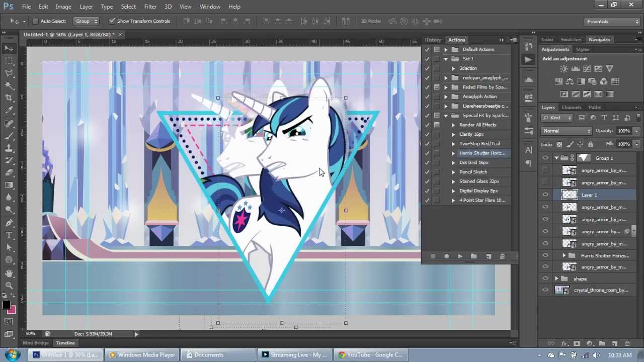Select the Rectangular Marquee tool
Screen dimensions: 644x362
(9, 61)
